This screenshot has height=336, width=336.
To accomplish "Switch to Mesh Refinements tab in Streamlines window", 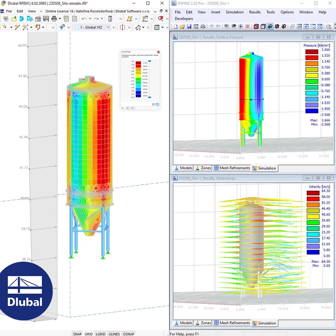I will [232, 323].
